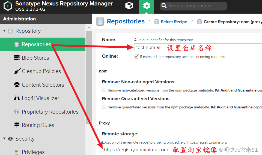
Task: Click the Repositories item icon in sidebar
Action: 17,44
